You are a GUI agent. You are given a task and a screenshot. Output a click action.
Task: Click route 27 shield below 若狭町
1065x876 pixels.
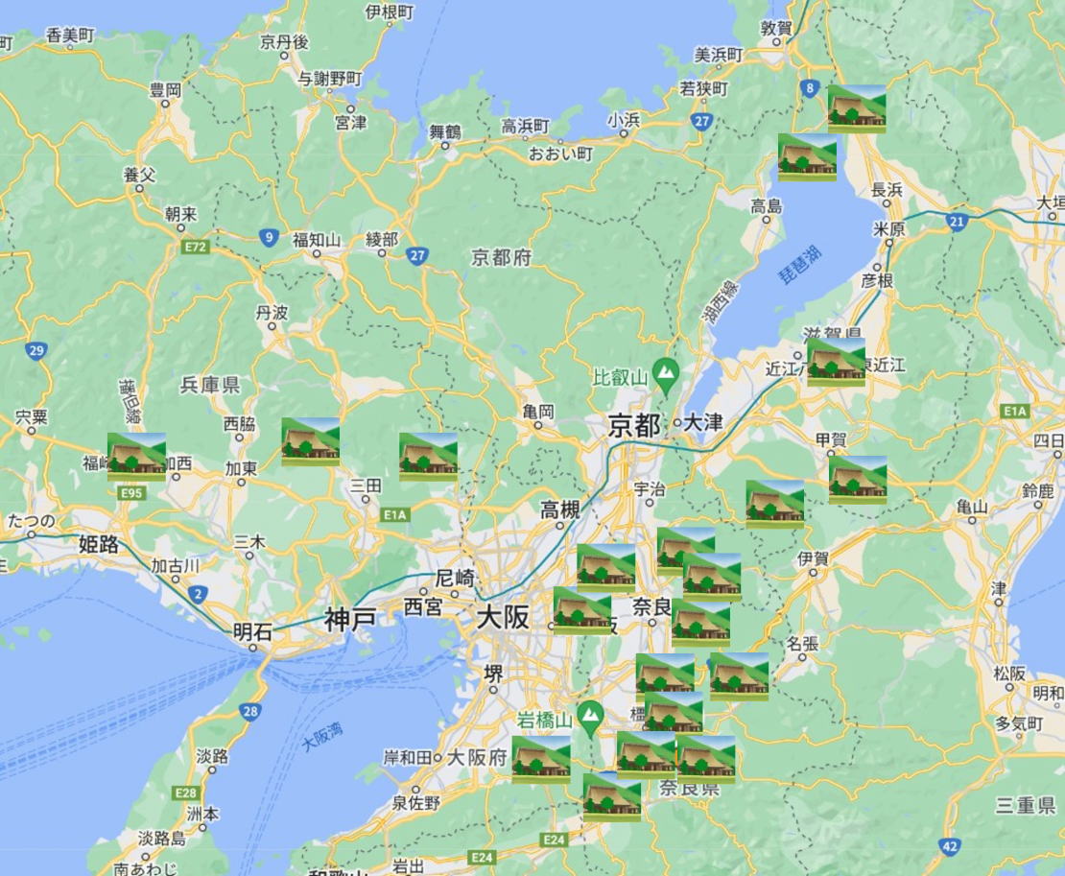(x=701, y=122)
